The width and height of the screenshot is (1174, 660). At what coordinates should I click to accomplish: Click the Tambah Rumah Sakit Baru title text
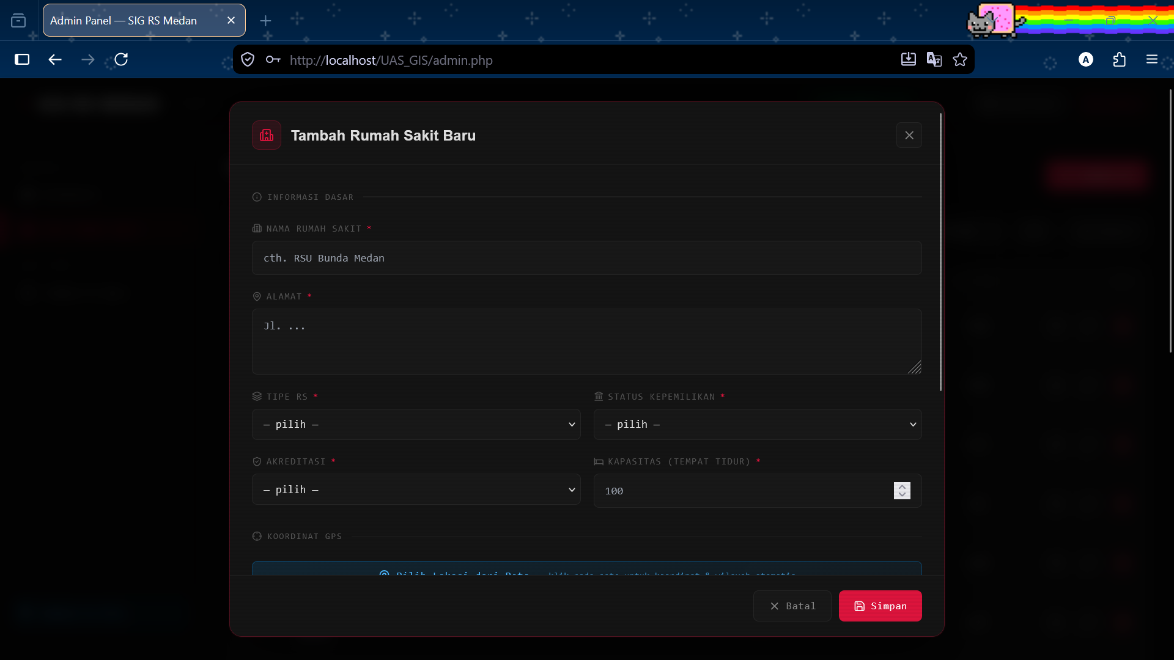[x=383, y=136]
